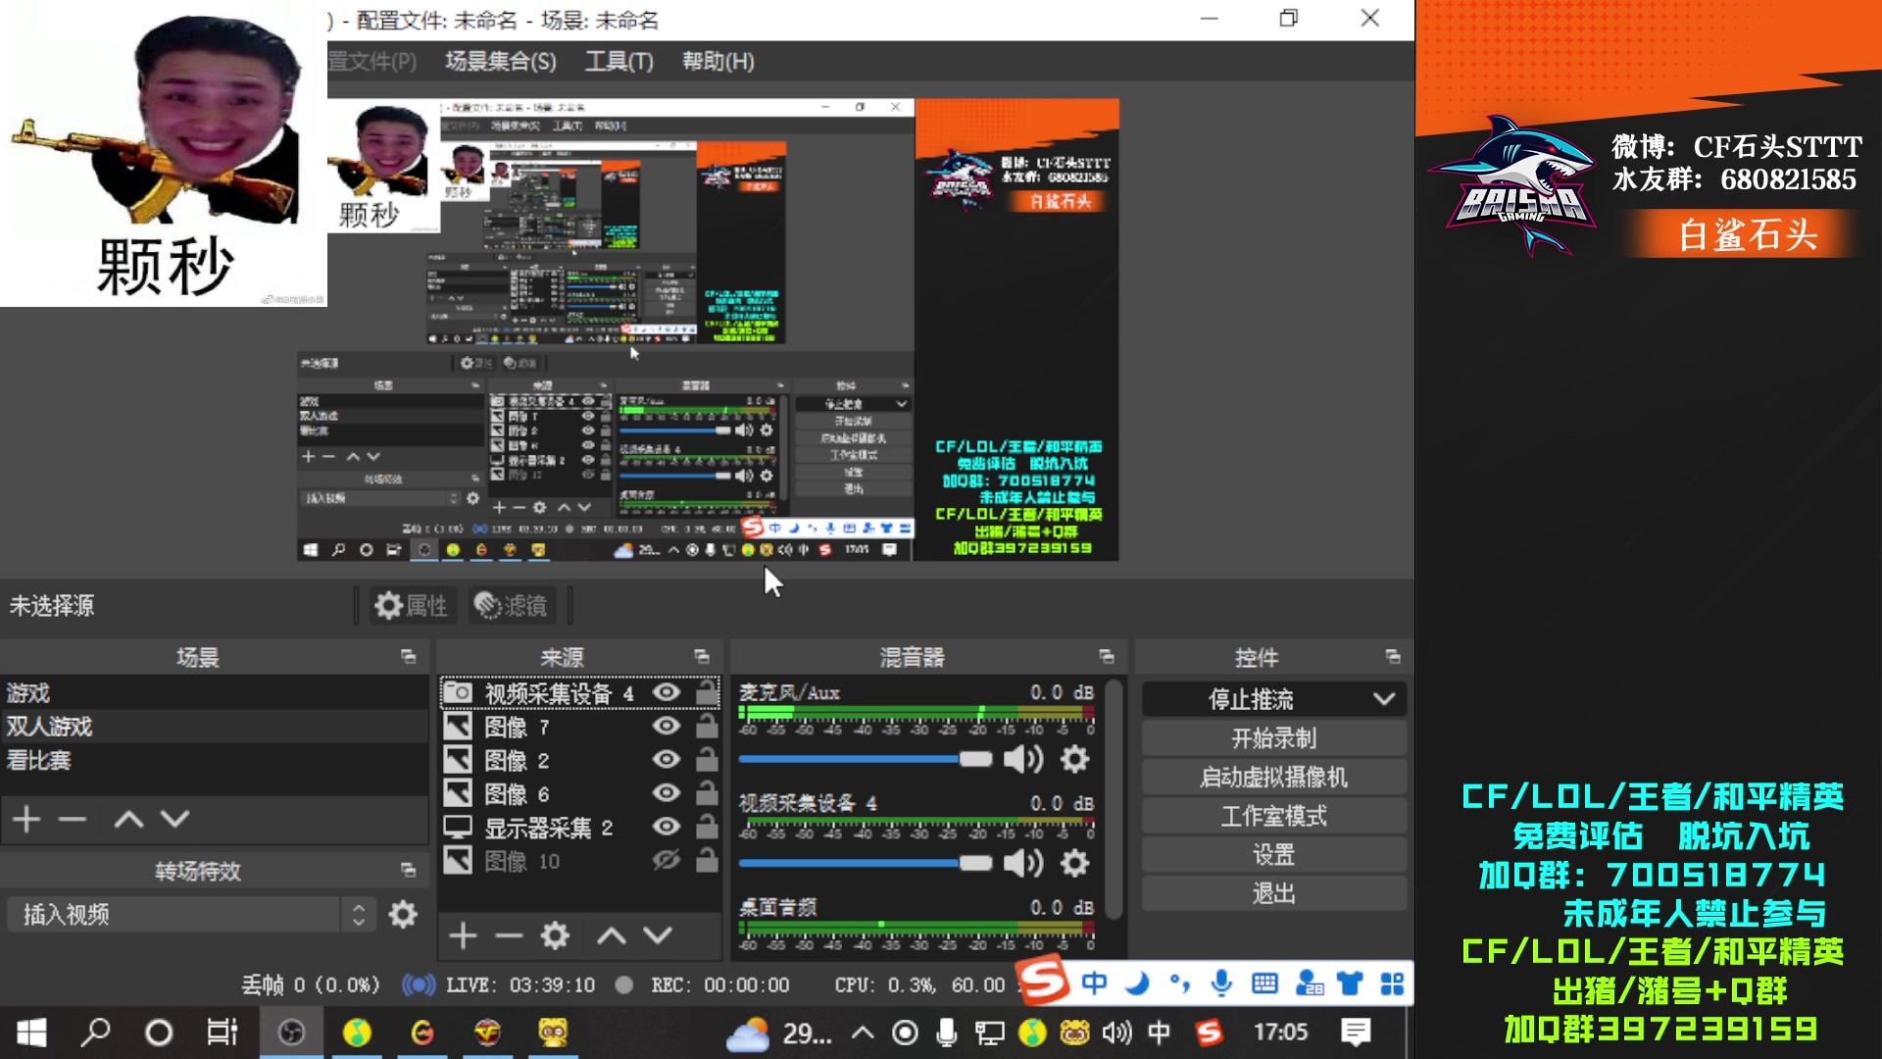
Task: Remove selected source with the minus icon
Action: (x=509, y=935)
